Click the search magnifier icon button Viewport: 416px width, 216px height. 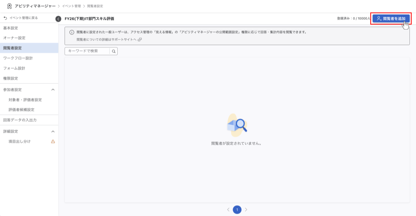(x=114, y=51)
